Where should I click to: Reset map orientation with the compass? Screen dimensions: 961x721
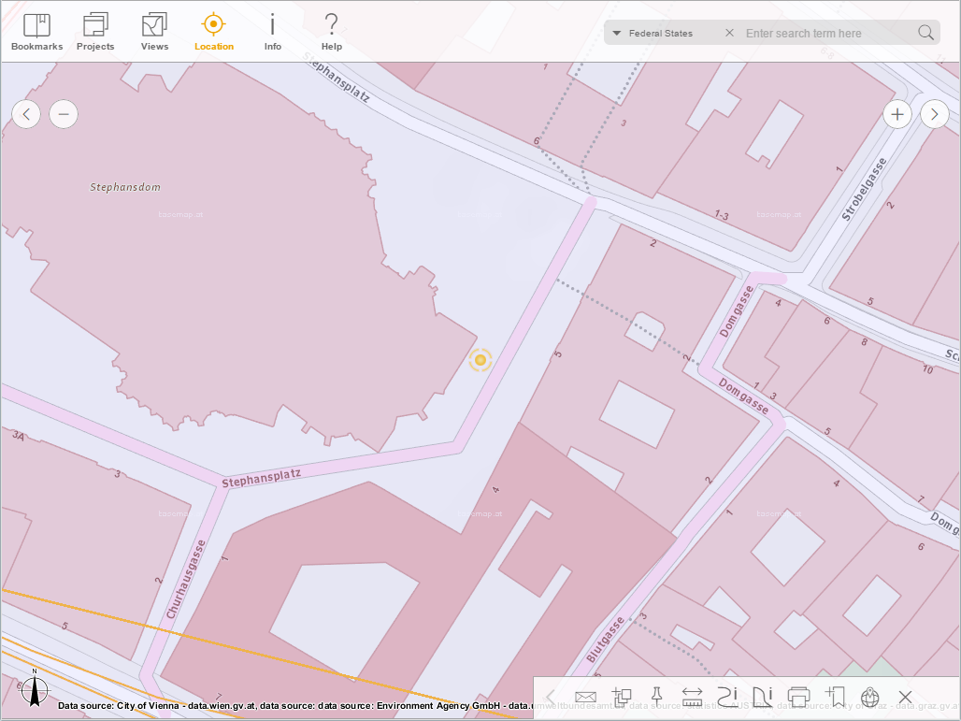[x=34, y=690]
